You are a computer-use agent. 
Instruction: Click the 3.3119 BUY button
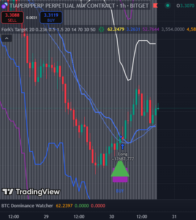51,17
